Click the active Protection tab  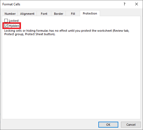pyautogui.click(x=90, y=13)
